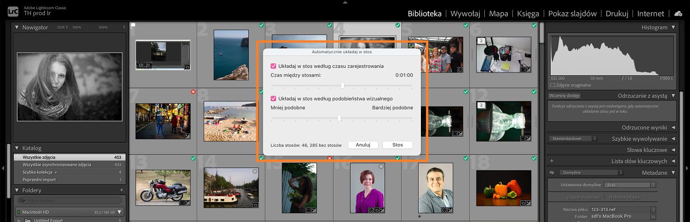Click the green sync badge on motorcycle photo
This screenshot has width=690, height=222.
coord(193,158)
